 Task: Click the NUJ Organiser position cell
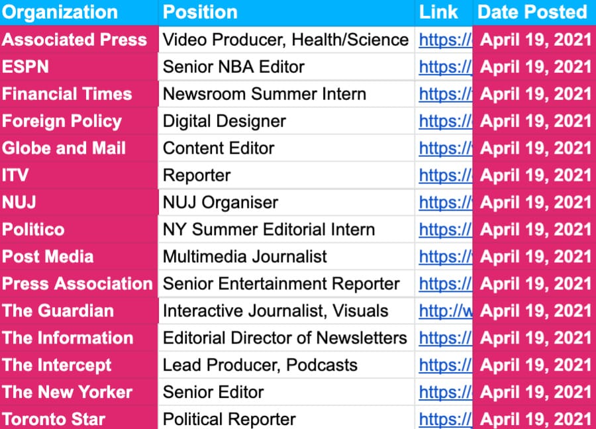221,203
